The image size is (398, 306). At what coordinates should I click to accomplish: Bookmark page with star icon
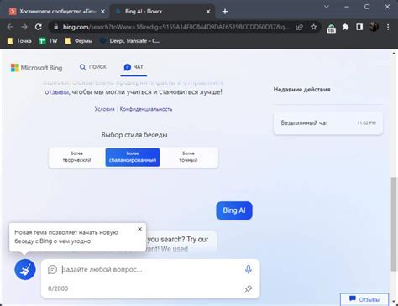[313, 27]
